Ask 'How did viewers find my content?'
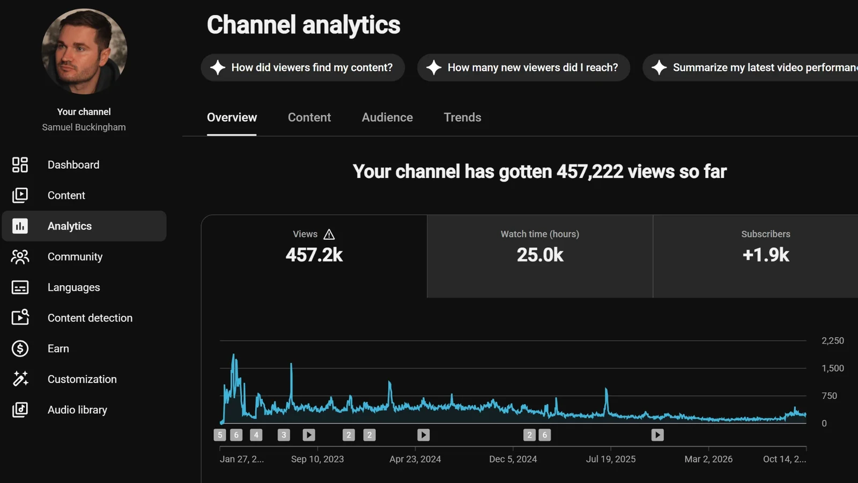 [x=303, y=68]
